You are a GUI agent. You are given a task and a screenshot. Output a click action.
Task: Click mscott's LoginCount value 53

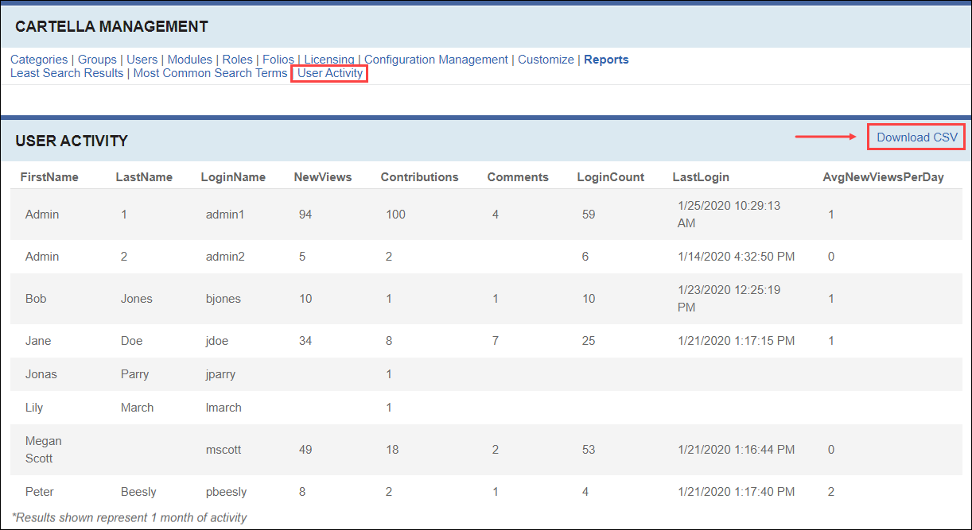point(589,450)
